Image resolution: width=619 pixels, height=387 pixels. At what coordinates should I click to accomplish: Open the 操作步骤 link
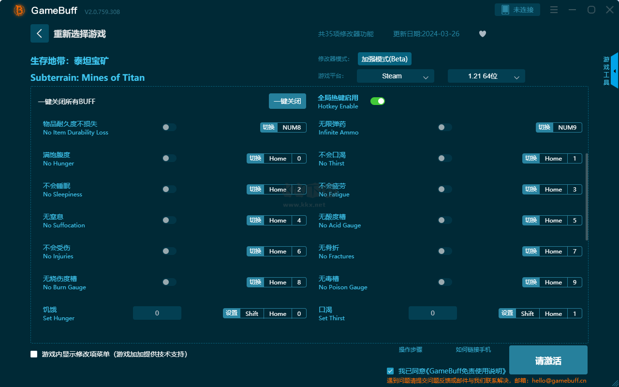click(x=411, y=349)
